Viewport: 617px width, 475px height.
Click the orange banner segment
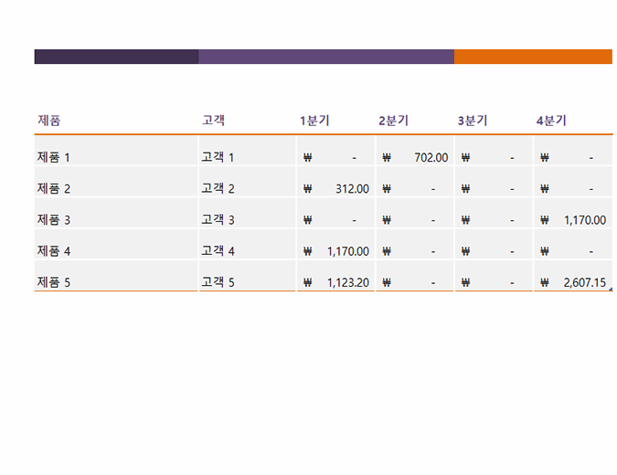click(533, 57)
